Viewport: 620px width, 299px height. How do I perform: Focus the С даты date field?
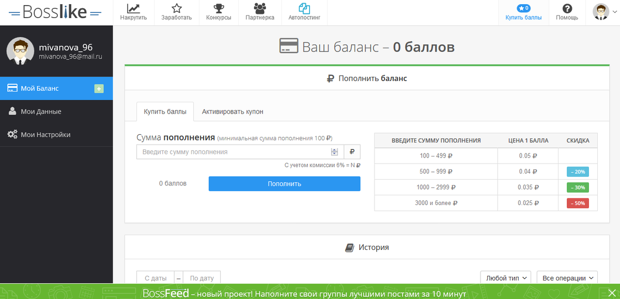156,278
